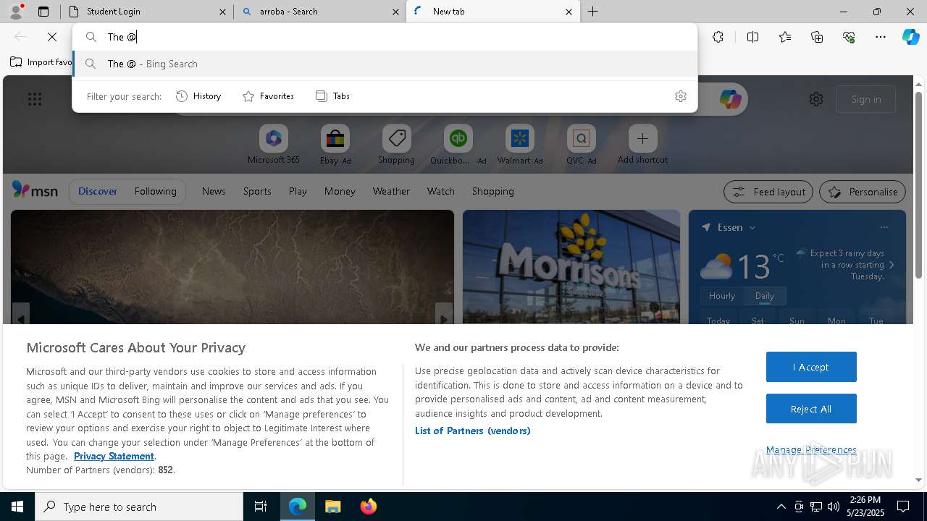Click the Copilot icon in search box
The height and width of the screenshot is (521, 927).
[x=730, y=99]
